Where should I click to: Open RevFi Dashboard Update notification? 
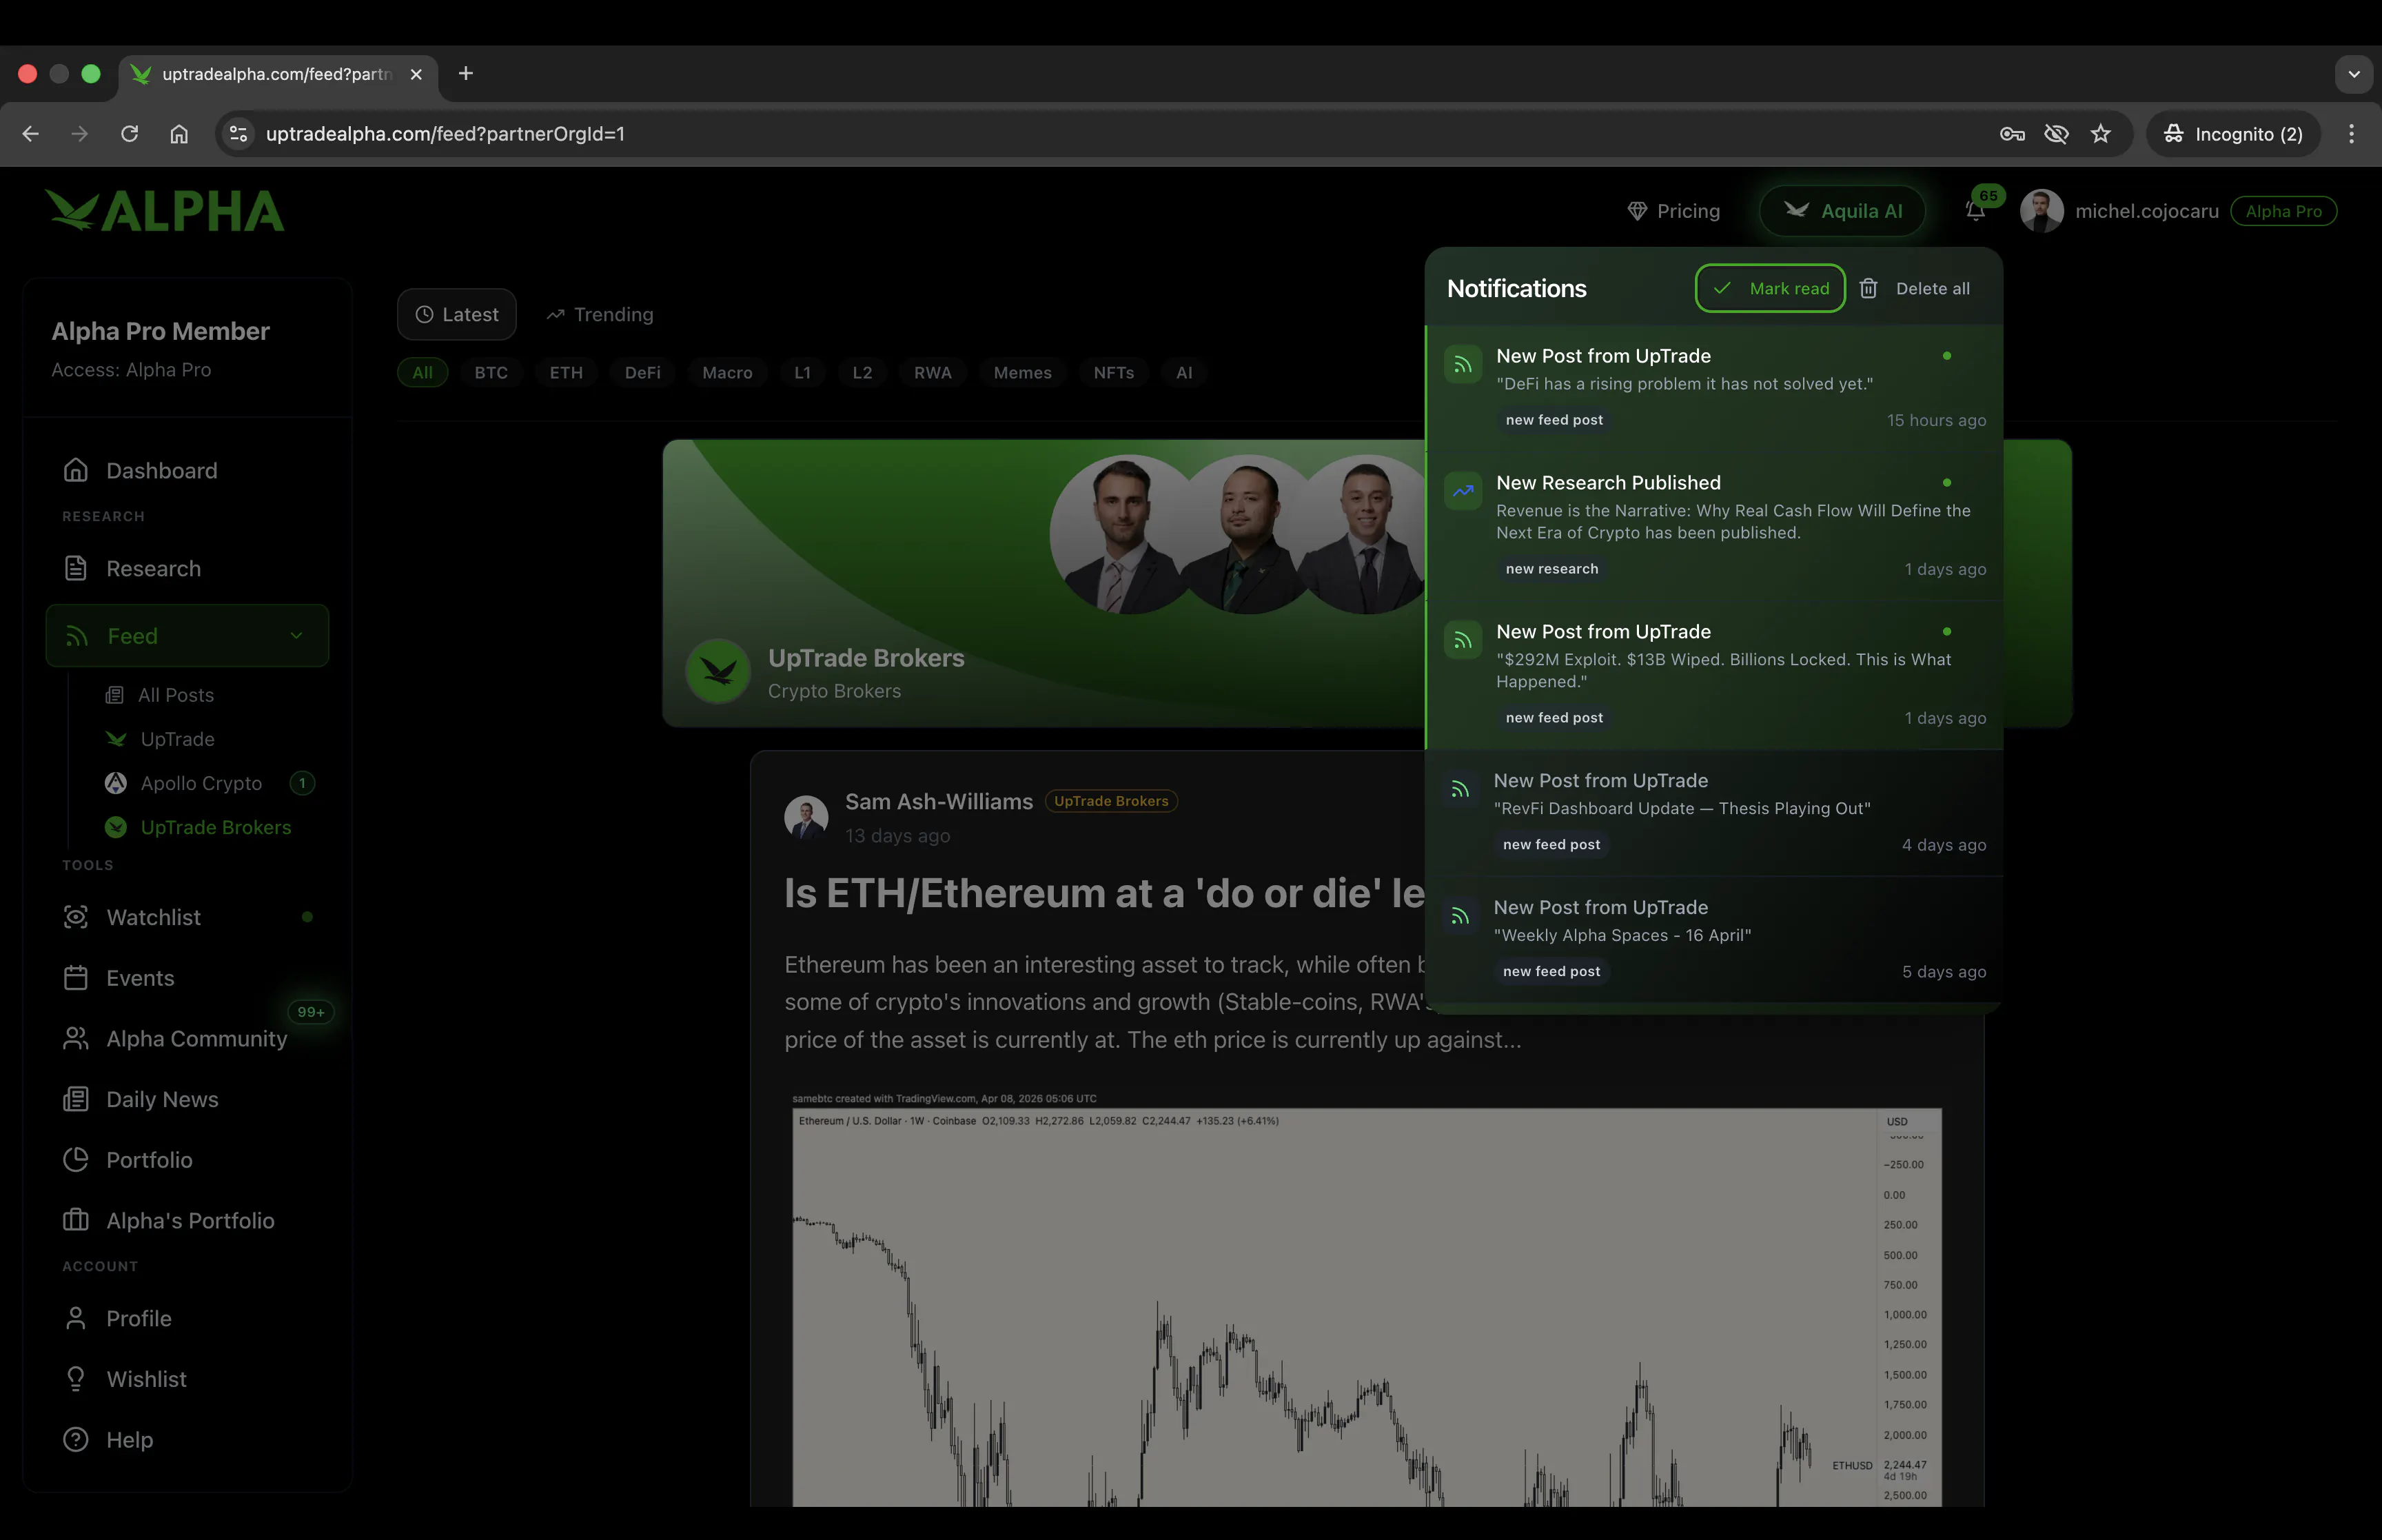[1714, 813]
